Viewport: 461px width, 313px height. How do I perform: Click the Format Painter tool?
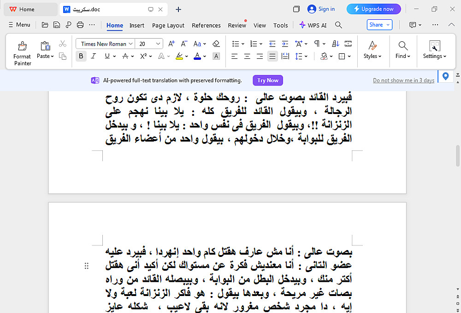point(22,53)
